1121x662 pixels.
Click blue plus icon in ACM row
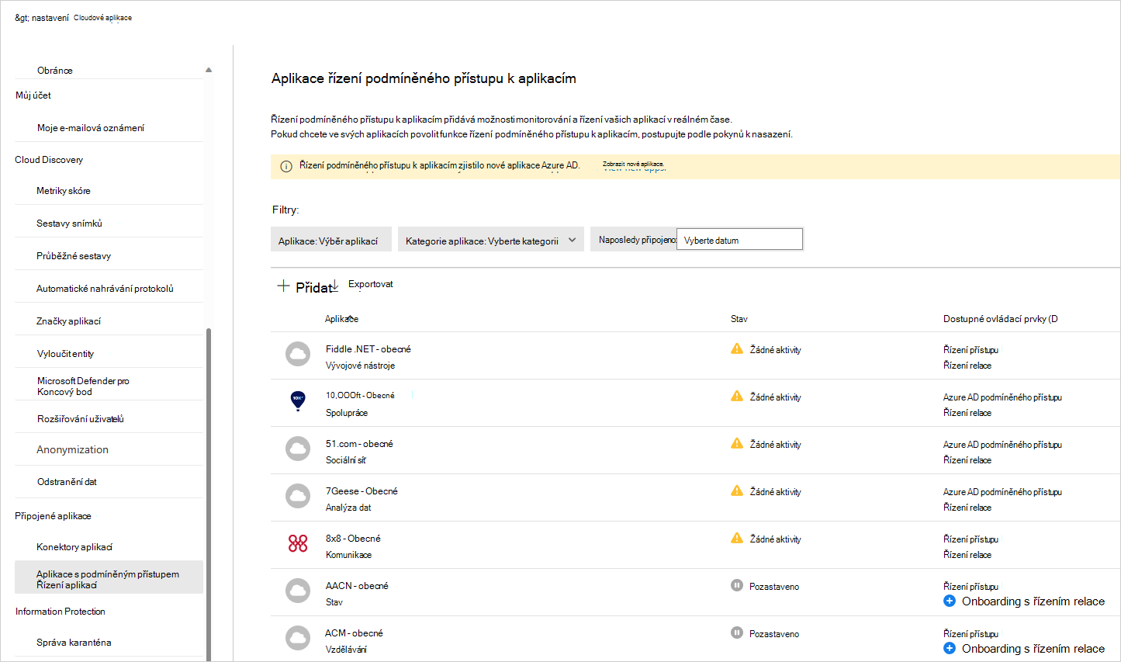click(x=950, y=648)
